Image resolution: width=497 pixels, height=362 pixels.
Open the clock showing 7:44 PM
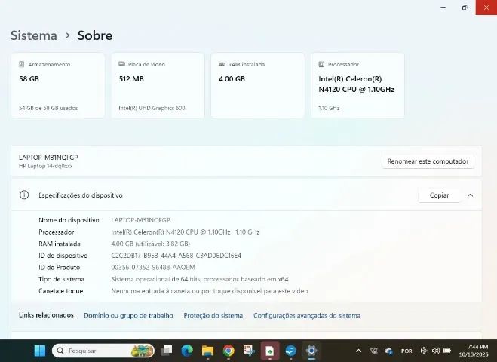pyautogui.click(x=474, y=351)
